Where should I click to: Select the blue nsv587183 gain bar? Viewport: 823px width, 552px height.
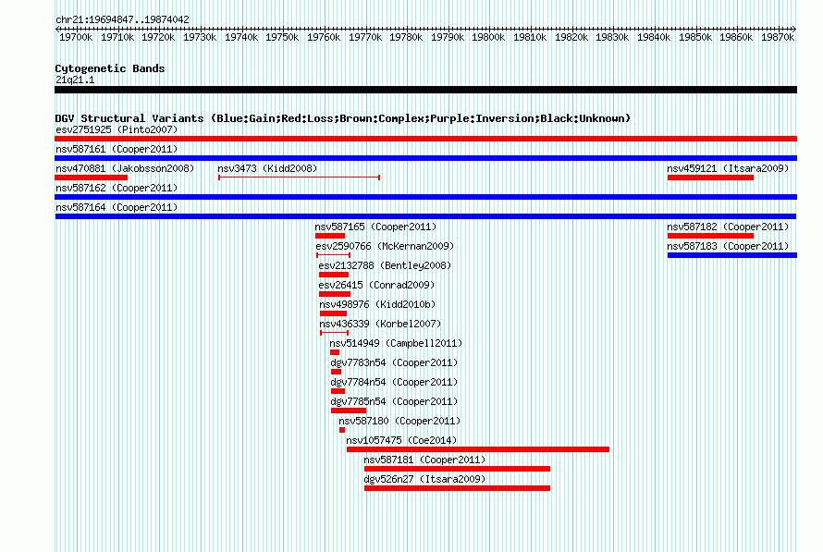tap(732, 255)
